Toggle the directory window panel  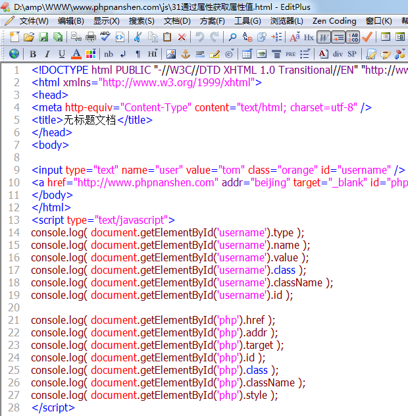pyautogui.click(x=400, y=37)
